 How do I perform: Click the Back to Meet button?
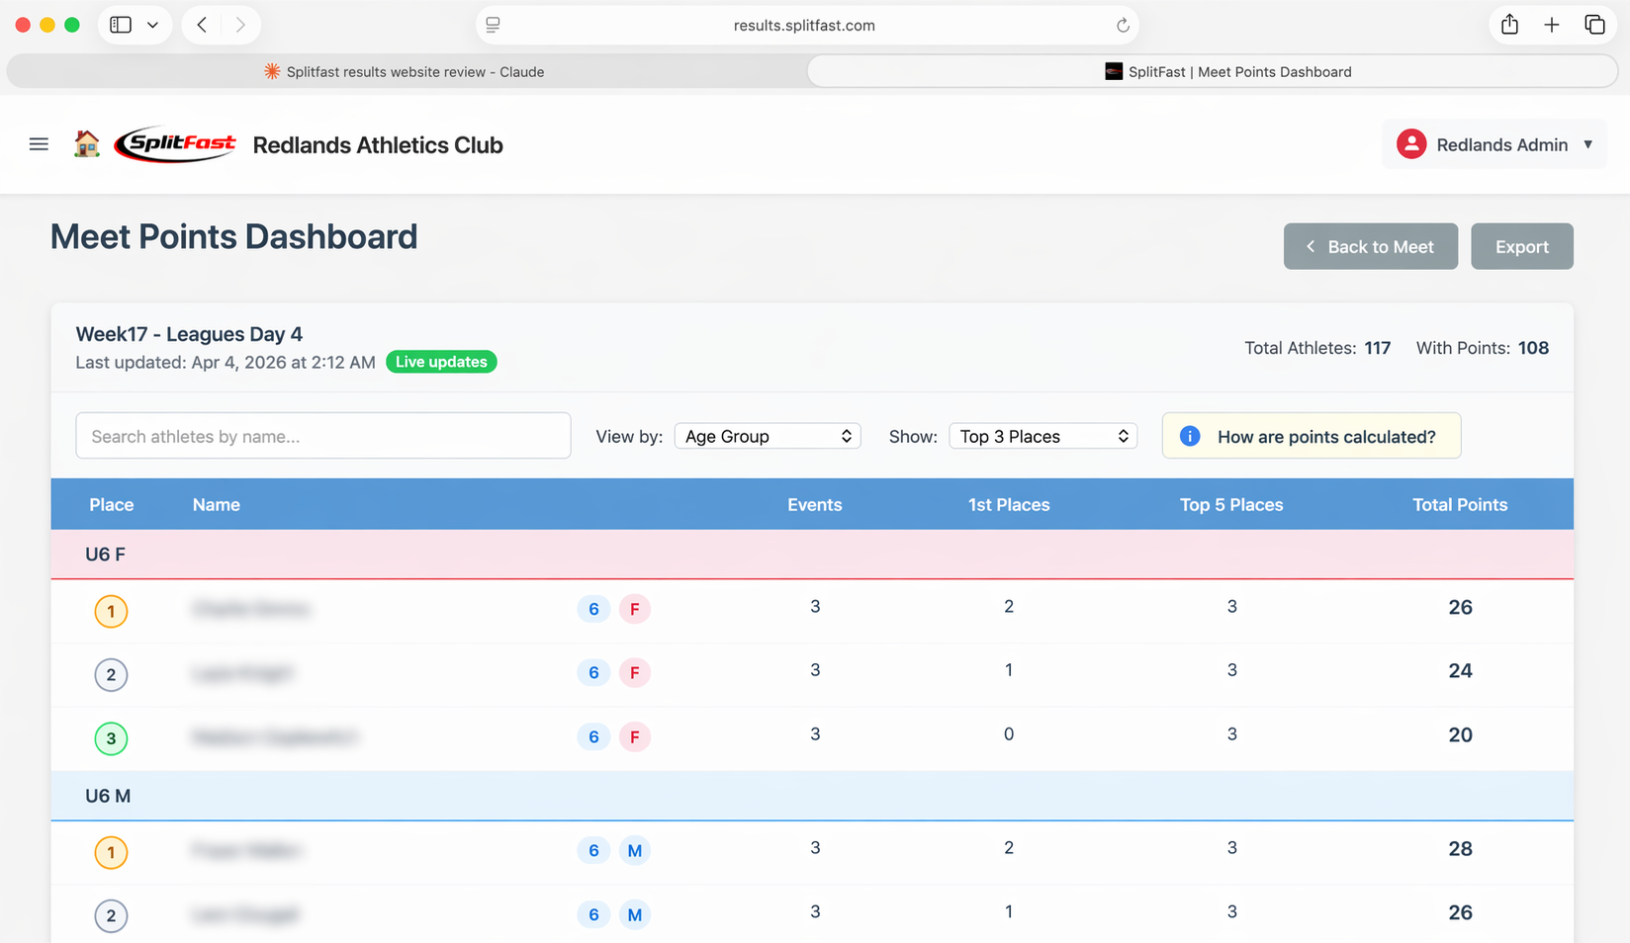[1370, 246]
